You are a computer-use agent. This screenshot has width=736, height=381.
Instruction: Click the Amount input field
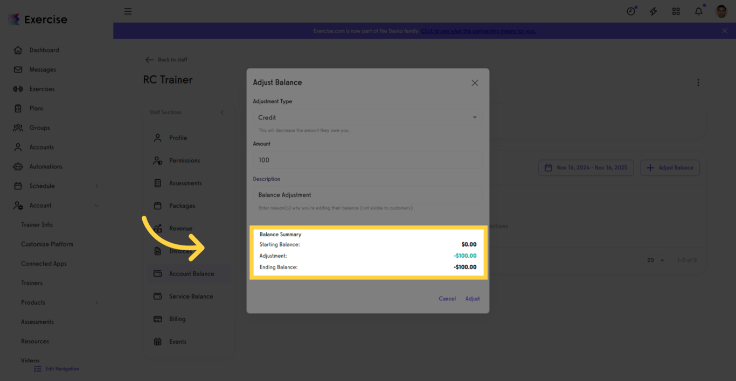tap(367, 160)
